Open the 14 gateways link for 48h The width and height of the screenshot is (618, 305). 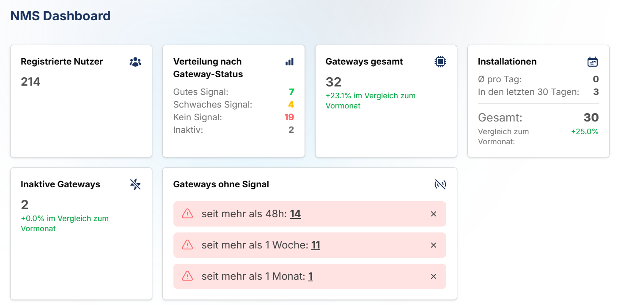[295, 214]
